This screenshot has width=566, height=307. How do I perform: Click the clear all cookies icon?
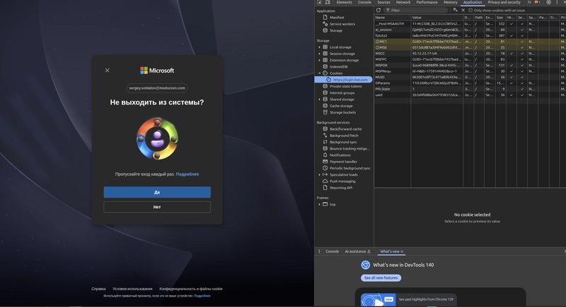tap(455, 11)
